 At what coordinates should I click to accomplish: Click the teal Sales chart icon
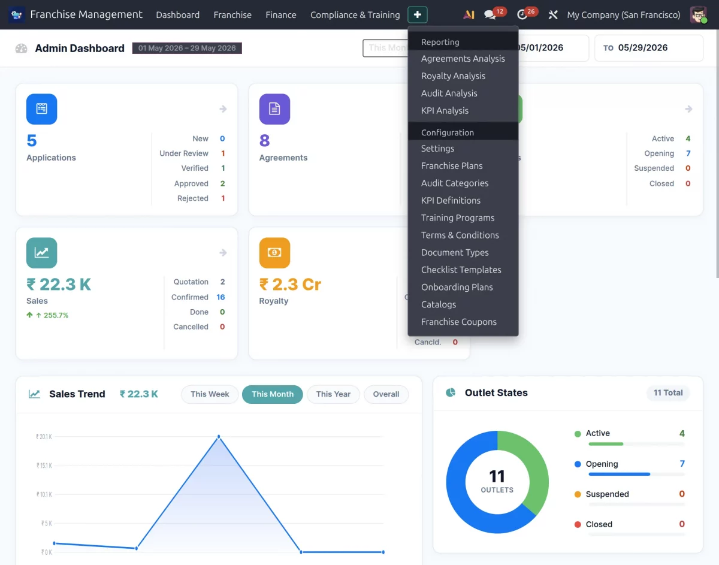pyautogui.click(x=41, y=253)
